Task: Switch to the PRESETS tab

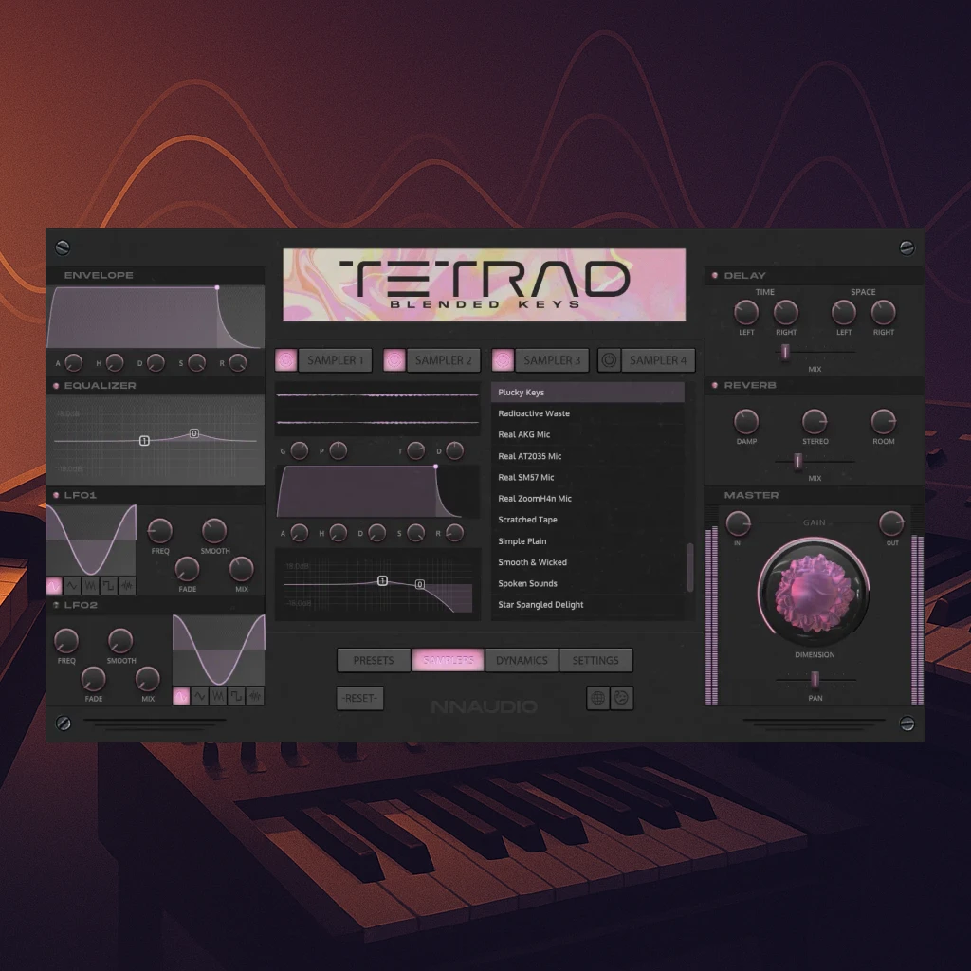Action: [x=374, y=661]
